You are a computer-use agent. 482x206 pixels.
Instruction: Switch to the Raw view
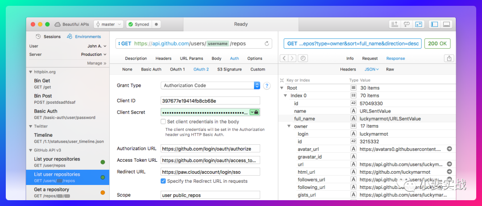pyautogui.click(x=390, y=69)
